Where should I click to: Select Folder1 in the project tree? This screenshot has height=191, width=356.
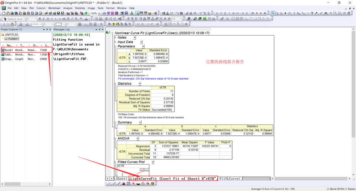pos(14,39)
